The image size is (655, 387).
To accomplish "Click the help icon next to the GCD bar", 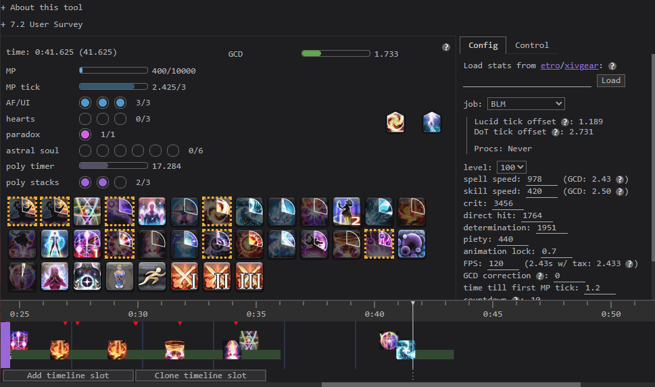I will 446,47.
